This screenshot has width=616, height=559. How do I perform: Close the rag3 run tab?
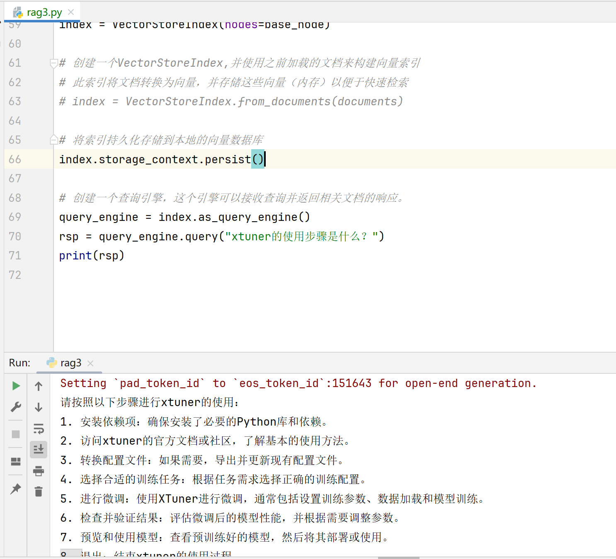pyautogui.click(x=90, y=363)
